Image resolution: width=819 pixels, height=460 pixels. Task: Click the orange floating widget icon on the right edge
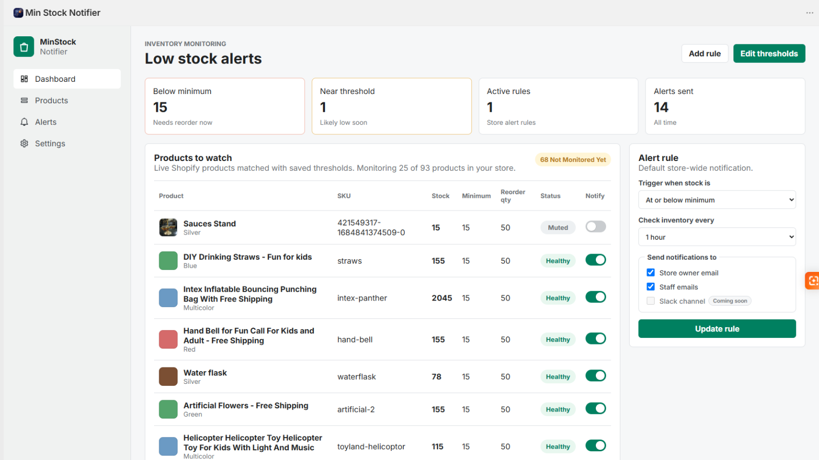(x=812, y=281)
